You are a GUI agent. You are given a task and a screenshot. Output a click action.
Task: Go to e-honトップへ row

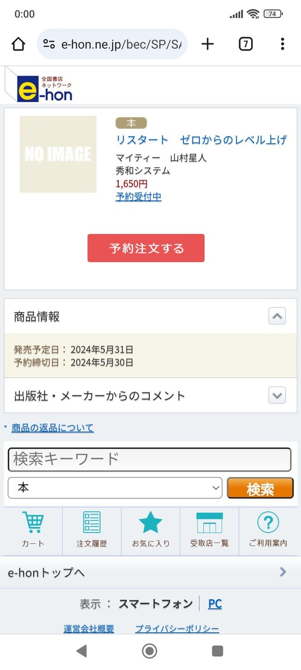click(x=150, y=572)
